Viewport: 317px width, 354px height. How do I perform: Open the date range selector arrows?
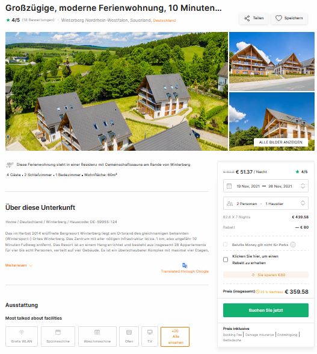pyautogui.click(x=303, y=186)
